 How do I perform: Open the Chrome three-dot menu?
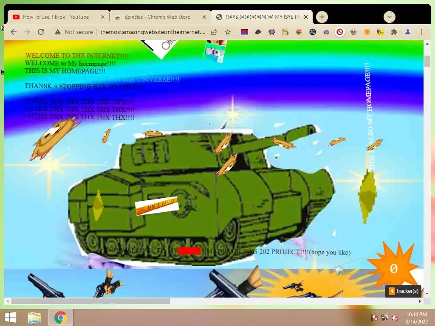coord(421,32)
